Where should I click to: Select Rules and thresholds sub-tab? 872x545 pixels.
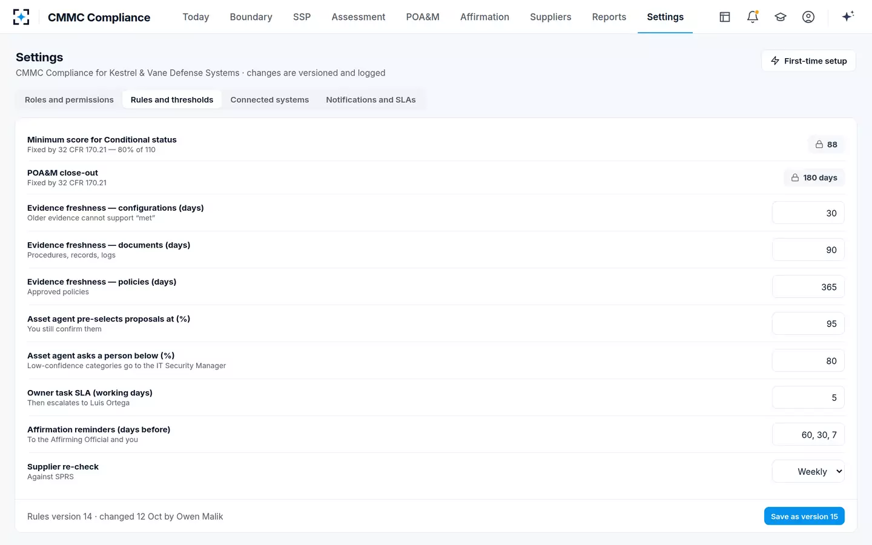click(x=172, y=100)
